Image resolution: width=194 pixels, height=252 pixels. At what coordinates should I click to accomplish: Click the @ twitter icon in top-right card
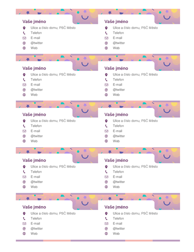tap(106, 43)
